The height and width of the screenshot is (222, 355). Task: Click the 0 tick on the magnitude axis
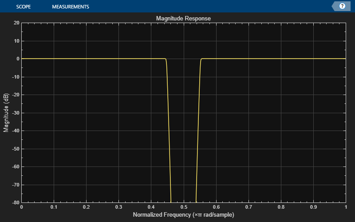(x=17, y=59)
